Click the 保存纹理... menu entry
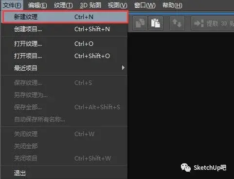The image size is (234, 179). (64, 83)
